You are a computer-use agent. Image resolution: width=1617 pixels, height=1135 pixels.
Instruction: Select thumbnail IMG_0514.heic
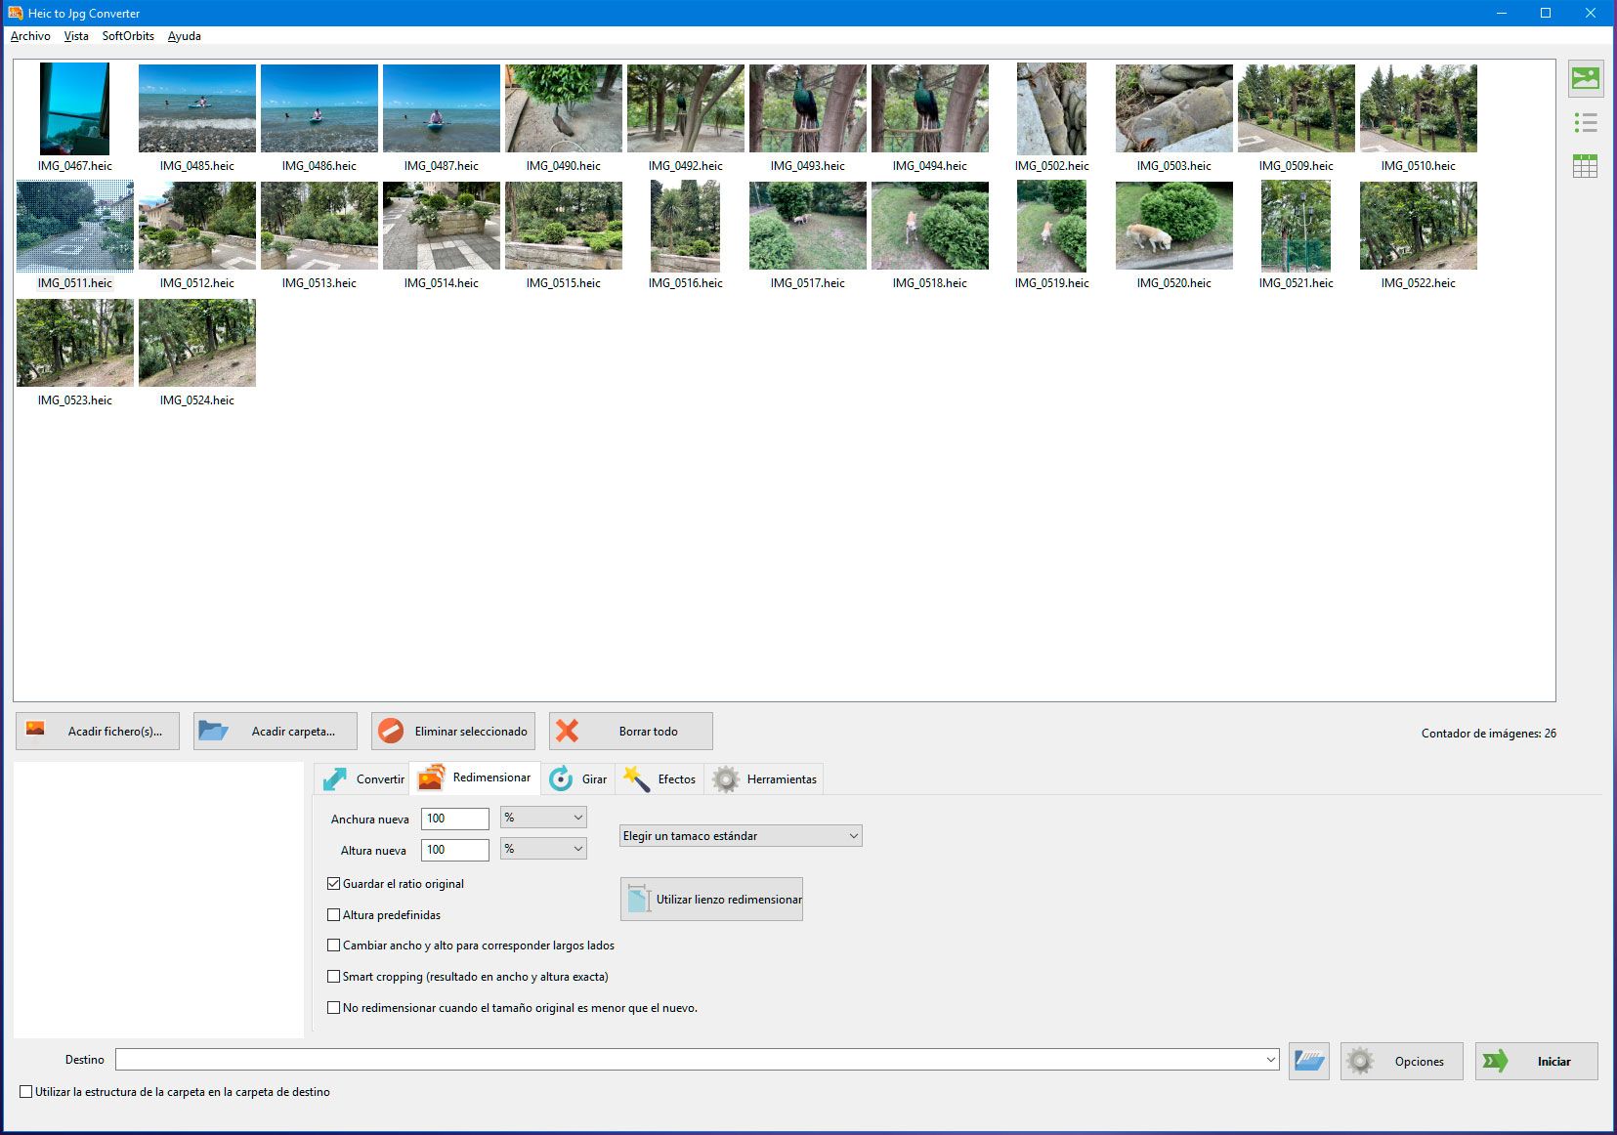tap(442, 226)
